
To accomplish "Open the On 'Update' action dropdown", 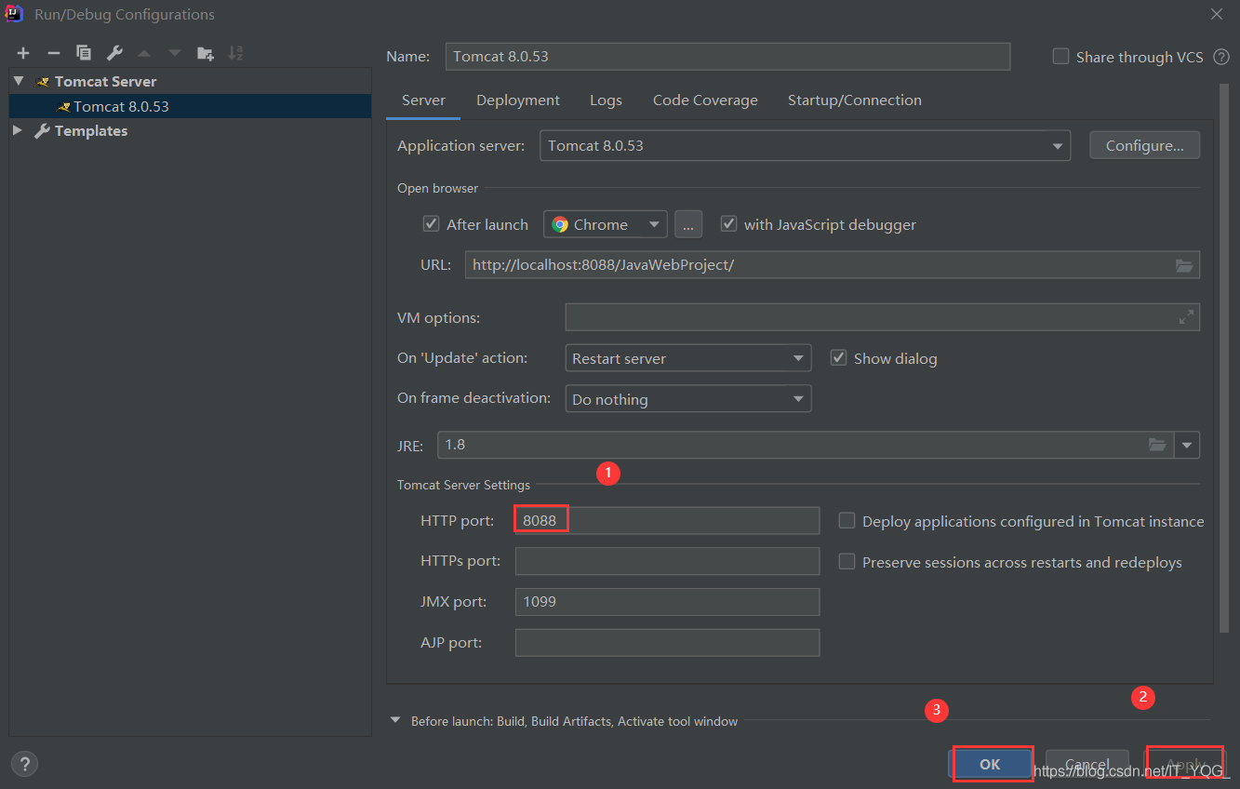I will coord(688,358).
